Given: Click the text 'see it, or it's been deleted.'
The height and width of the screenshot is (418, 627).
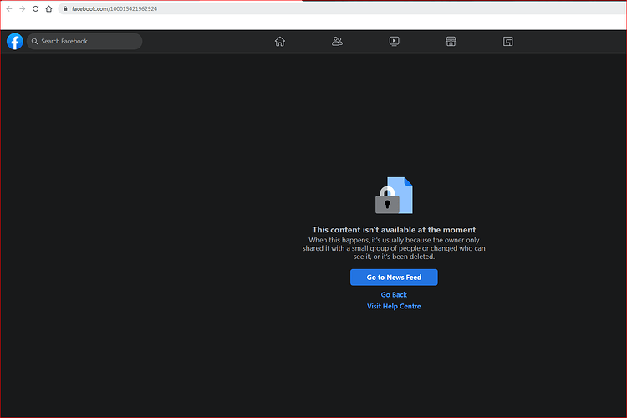Looking at the screenshot, I should click(394, 257).
